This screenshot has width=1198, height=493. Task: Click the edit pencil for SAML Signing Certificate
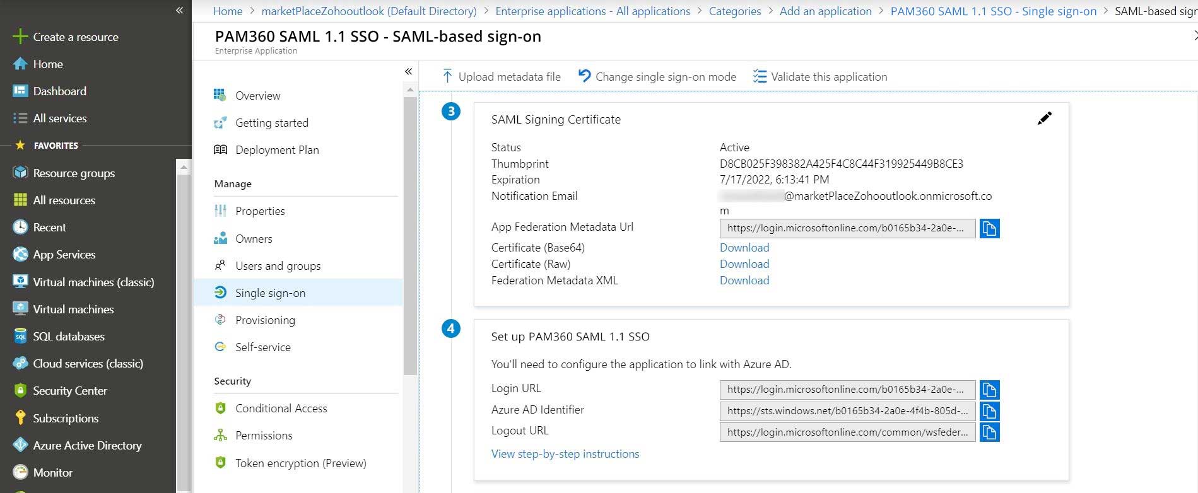coord(1044,119)
